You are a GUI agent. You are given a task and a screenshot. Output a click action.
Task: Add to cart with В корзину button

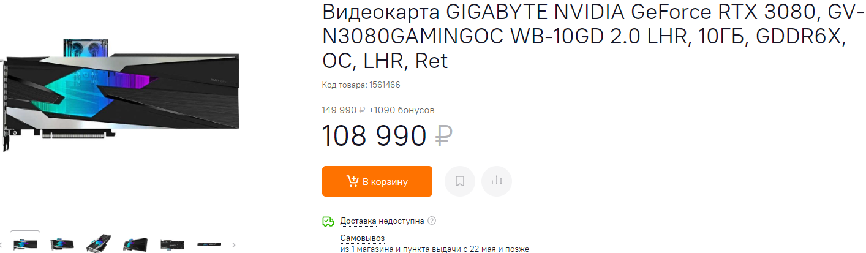point(377,181)
